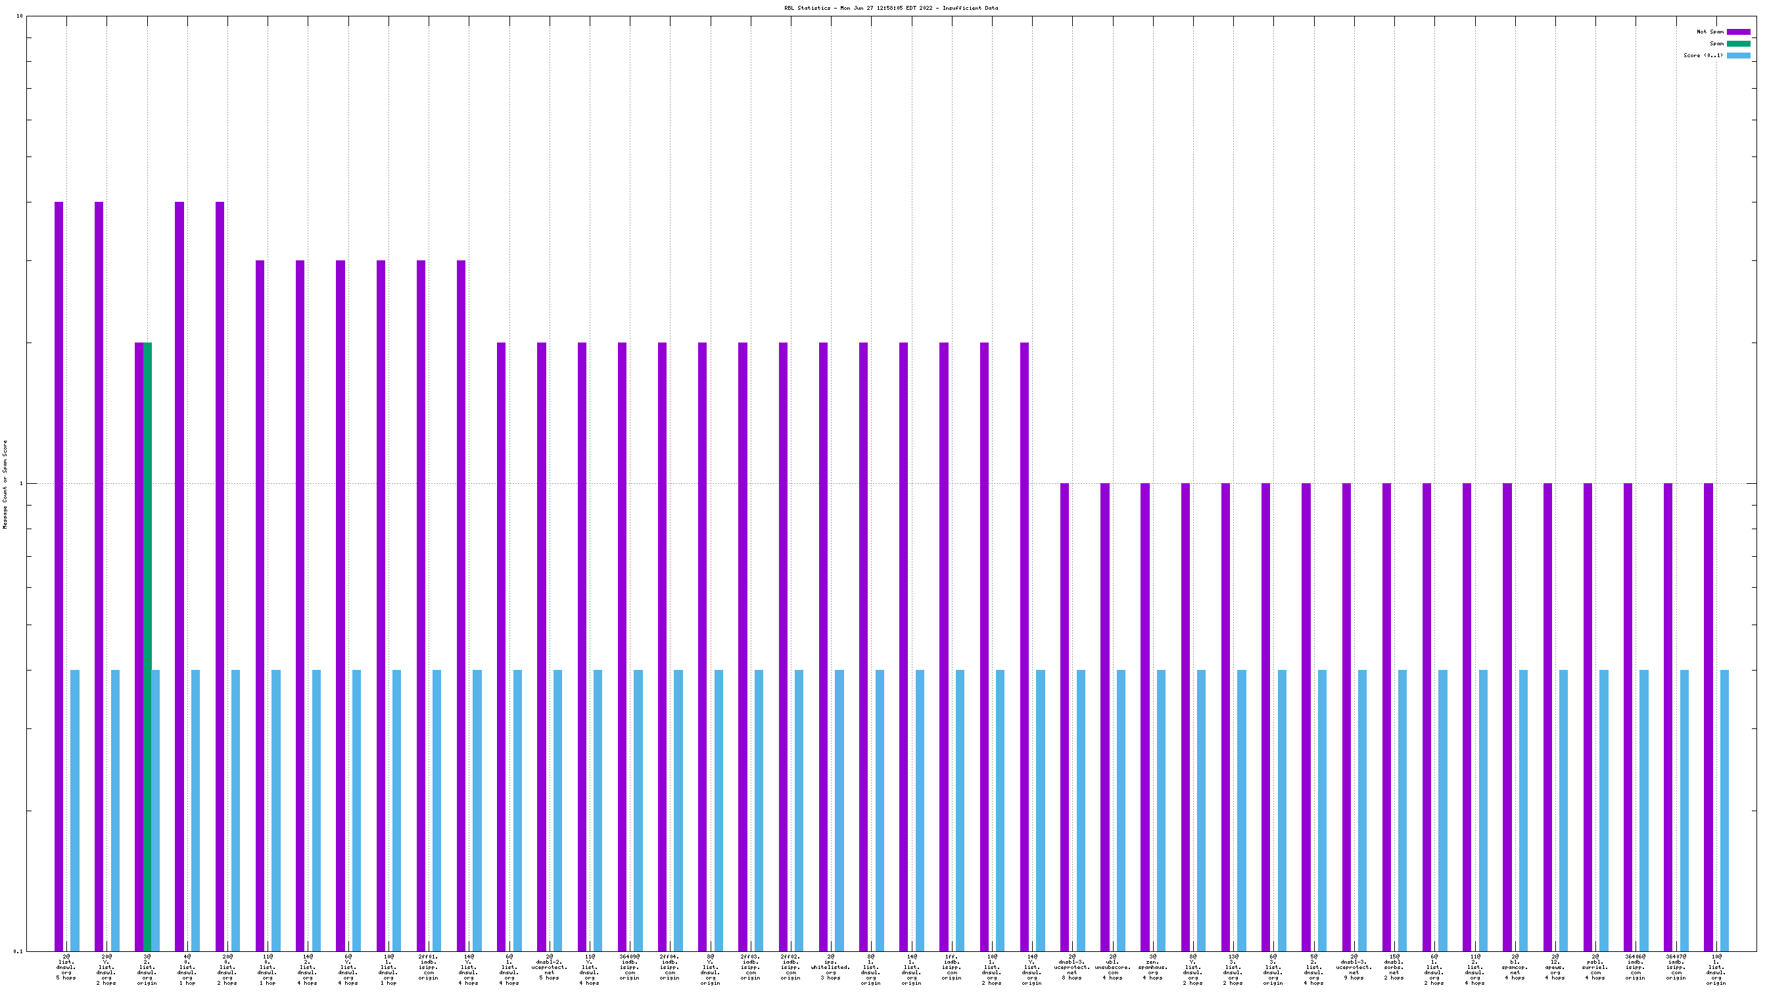Image resolution: width=1767 pixels, height=994 pixels.
Task: Click the 12.apews.org x-axis label
Action: [x=1555, y=967]
